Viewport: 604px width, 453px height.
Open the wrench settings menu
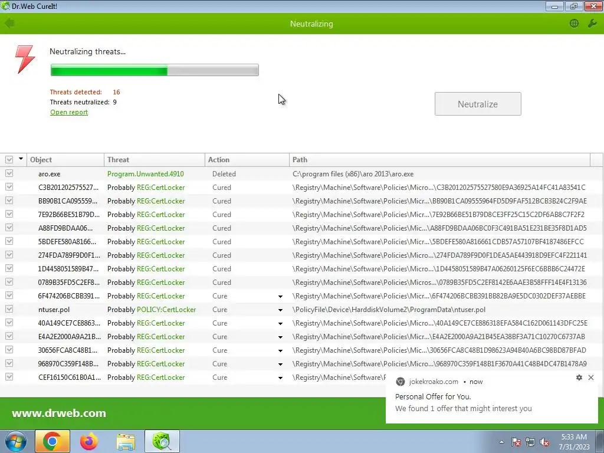[592, 24]
